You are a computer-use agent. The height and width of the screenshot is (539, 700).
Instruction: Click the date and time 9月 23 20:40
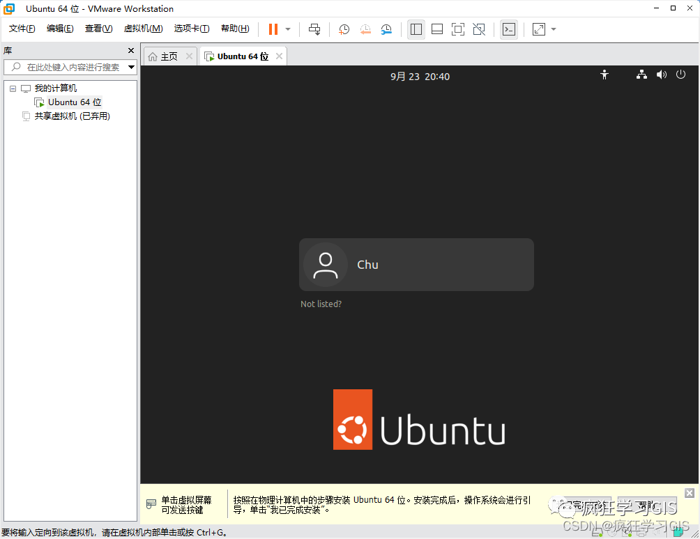click(420, 77)
